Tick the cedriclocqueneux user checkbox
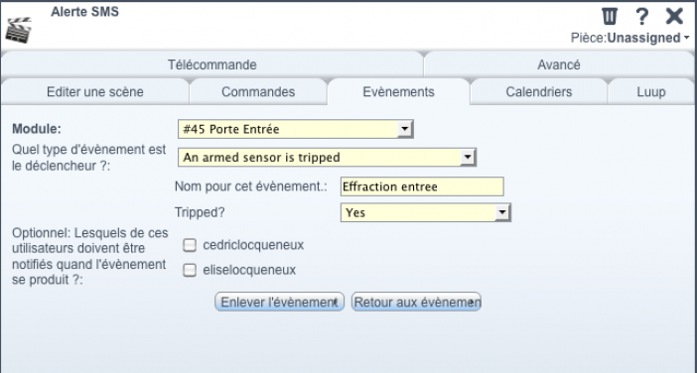Viewport: 697px width, 373px height. pyautogui.click(x=190, y=245)
